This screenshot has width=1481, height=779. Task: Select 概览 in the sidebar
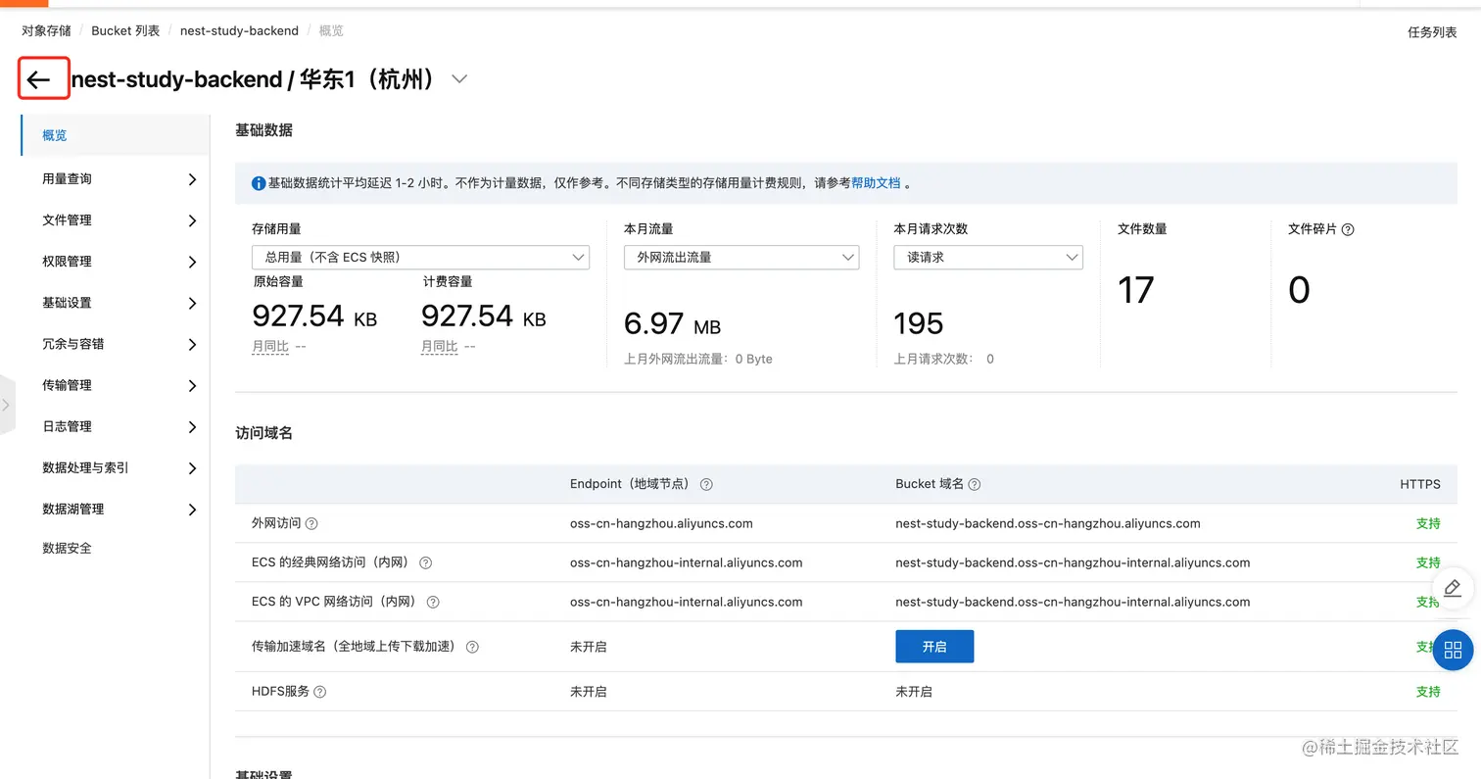(x=116, y=135)
